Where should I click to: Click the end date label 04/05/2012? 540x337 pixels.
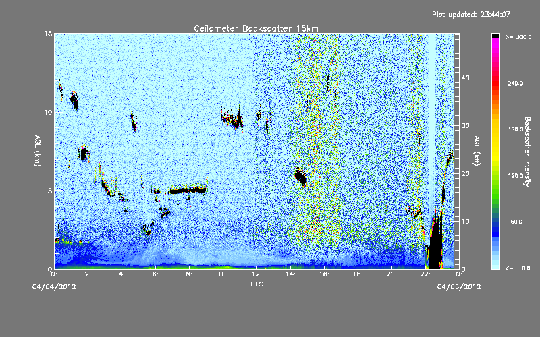[x=459, y=287]
